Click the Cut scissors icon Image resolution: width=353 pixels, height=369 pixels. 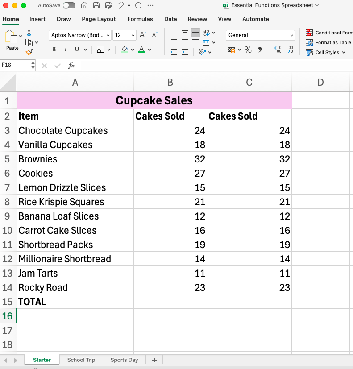(x=29, y=33)
